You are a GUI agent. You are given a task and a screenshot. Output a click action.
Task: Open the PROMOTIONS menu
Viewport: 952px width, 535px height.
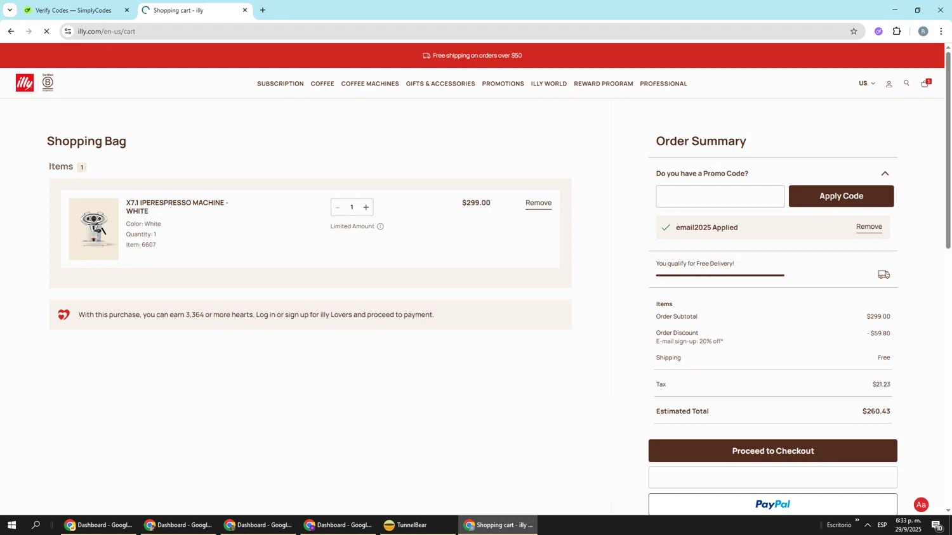[503, 84]
